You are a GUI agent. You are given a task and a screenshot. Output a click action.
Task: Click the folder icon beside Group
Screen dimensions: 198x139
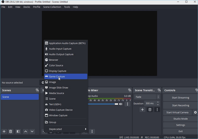coord(46,122)
